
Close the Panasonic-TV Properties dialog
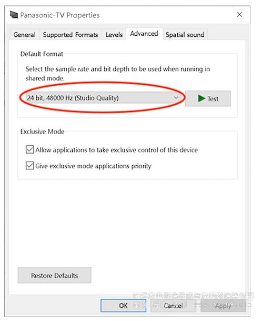click(239, 15)
